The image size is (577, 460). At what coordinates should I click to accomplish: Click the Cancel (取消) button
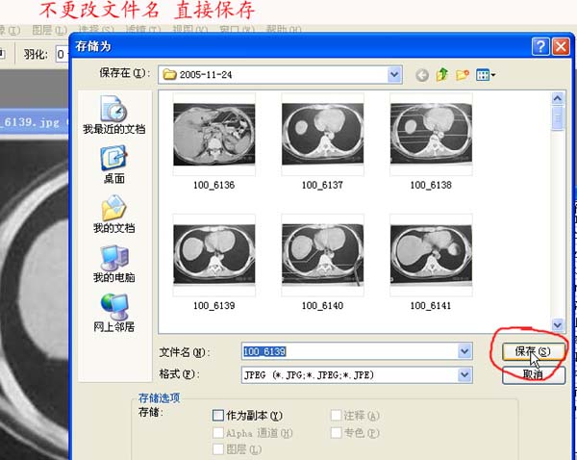coord(533,375)
